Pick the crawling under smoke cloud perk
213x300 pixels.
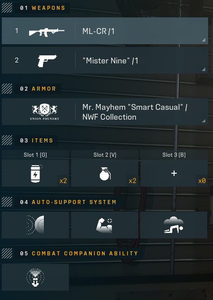174,225
